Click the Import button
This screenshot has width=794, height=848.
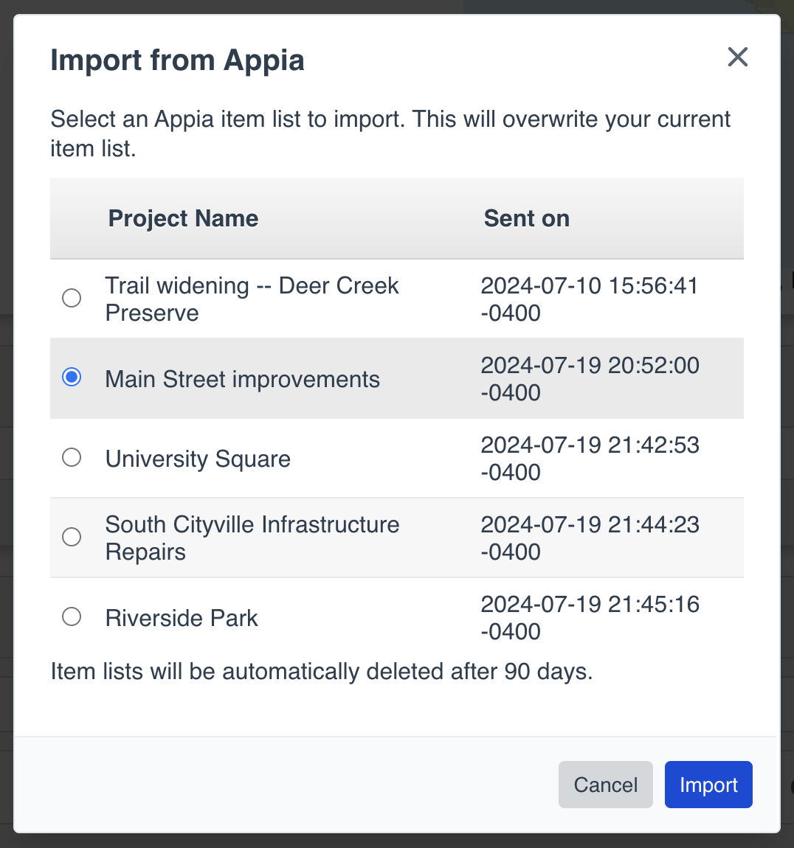point(708,784)
